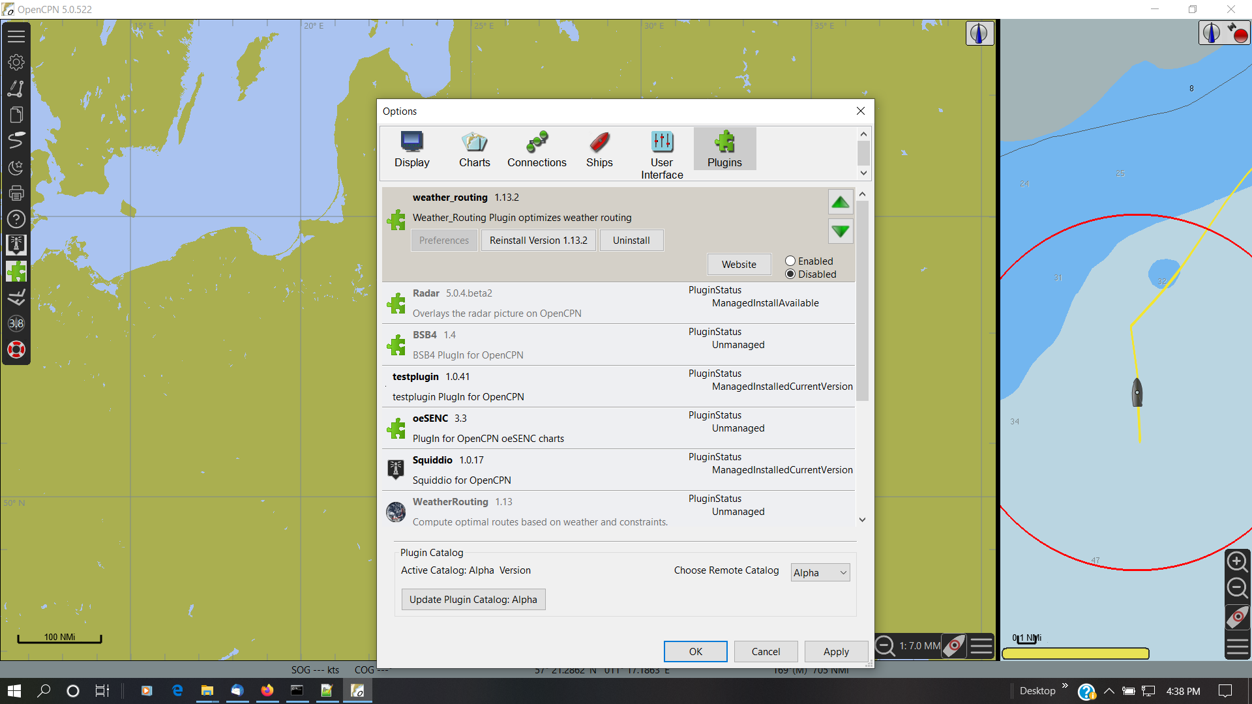Image resolution: width=1252 pixels, height=704 pixels.
Task: Open Choose Remote Catalog Alpha dropdown
Action: coord(820,572)
